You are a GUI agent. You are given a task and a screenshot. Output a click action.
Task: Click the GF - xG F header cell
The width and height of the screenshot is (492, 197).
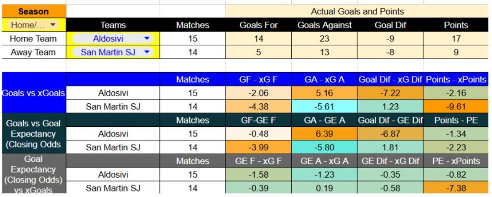point(258,79)
